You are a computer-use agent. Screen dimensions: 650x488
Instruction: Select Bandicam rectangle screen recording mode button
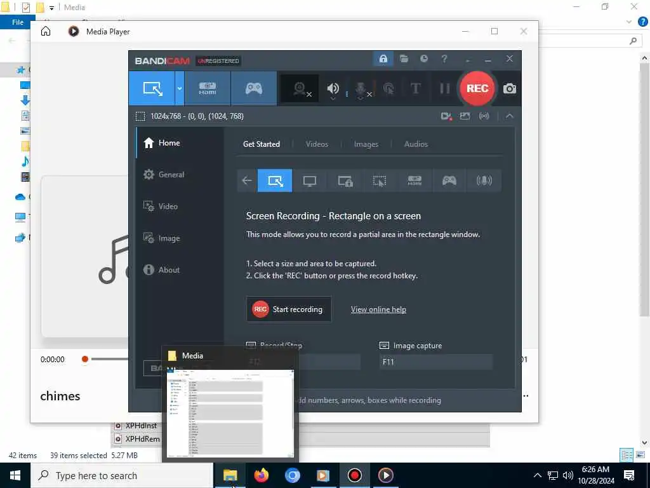[152, 88]
